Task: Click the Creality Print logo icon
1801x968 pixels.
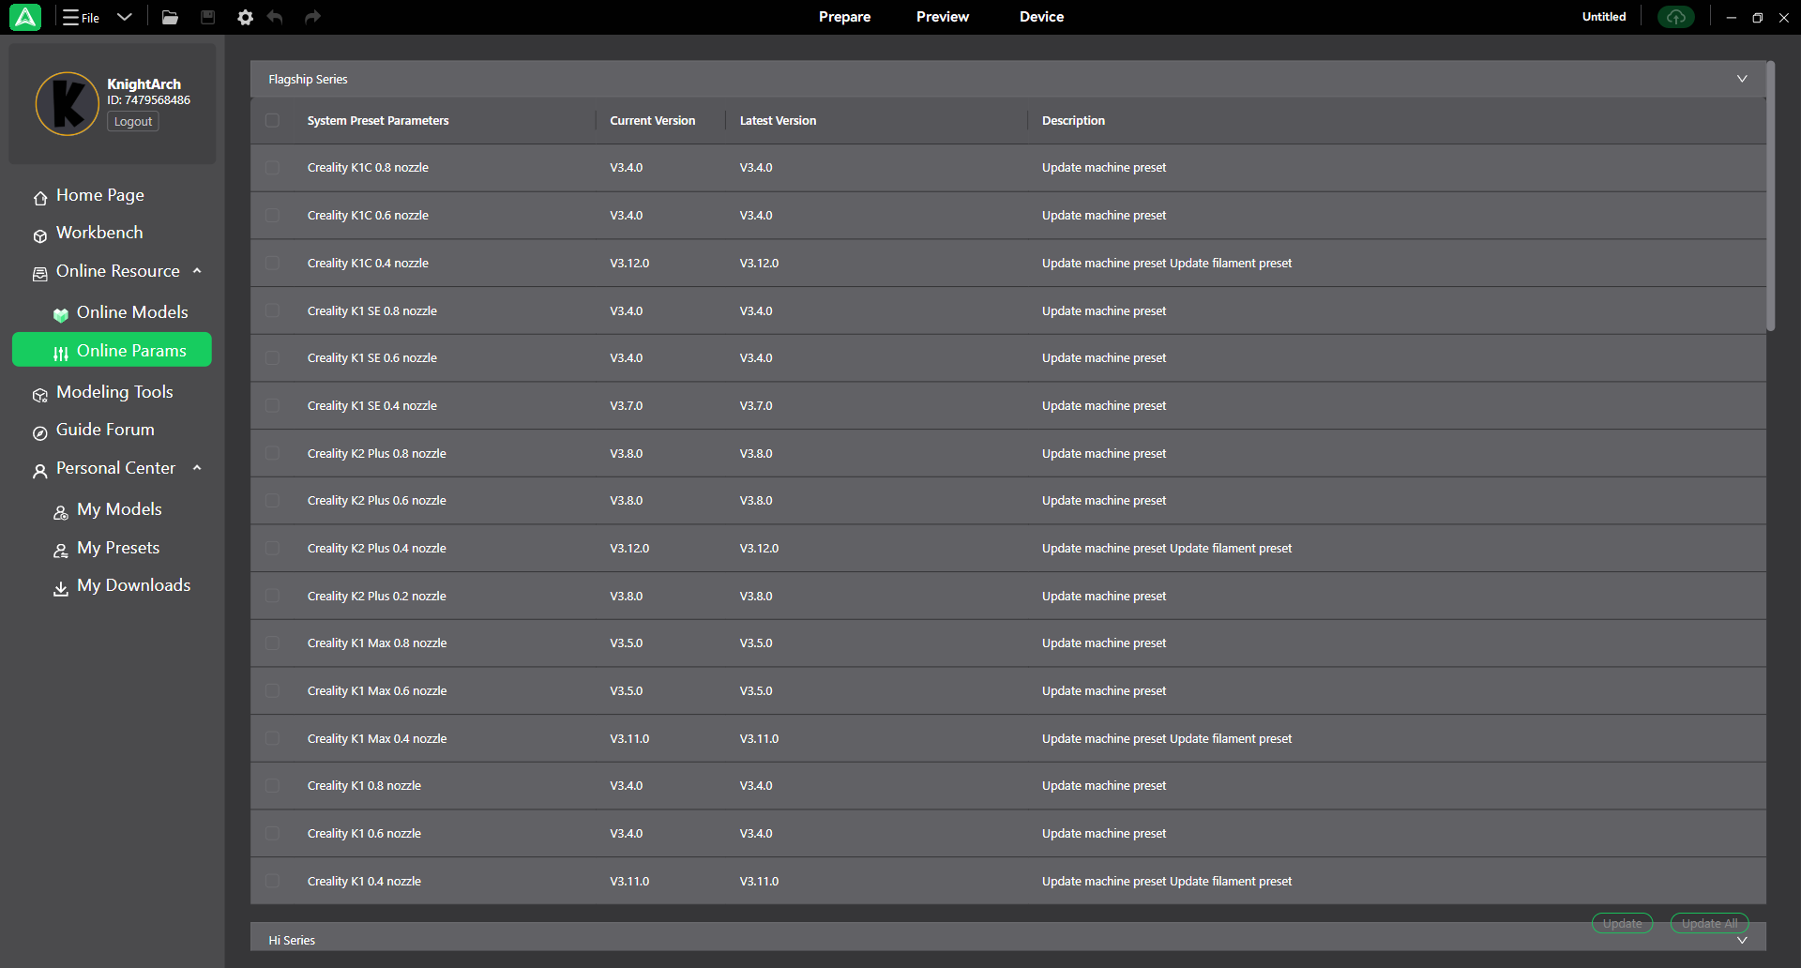Action: [x=25, y=17]
